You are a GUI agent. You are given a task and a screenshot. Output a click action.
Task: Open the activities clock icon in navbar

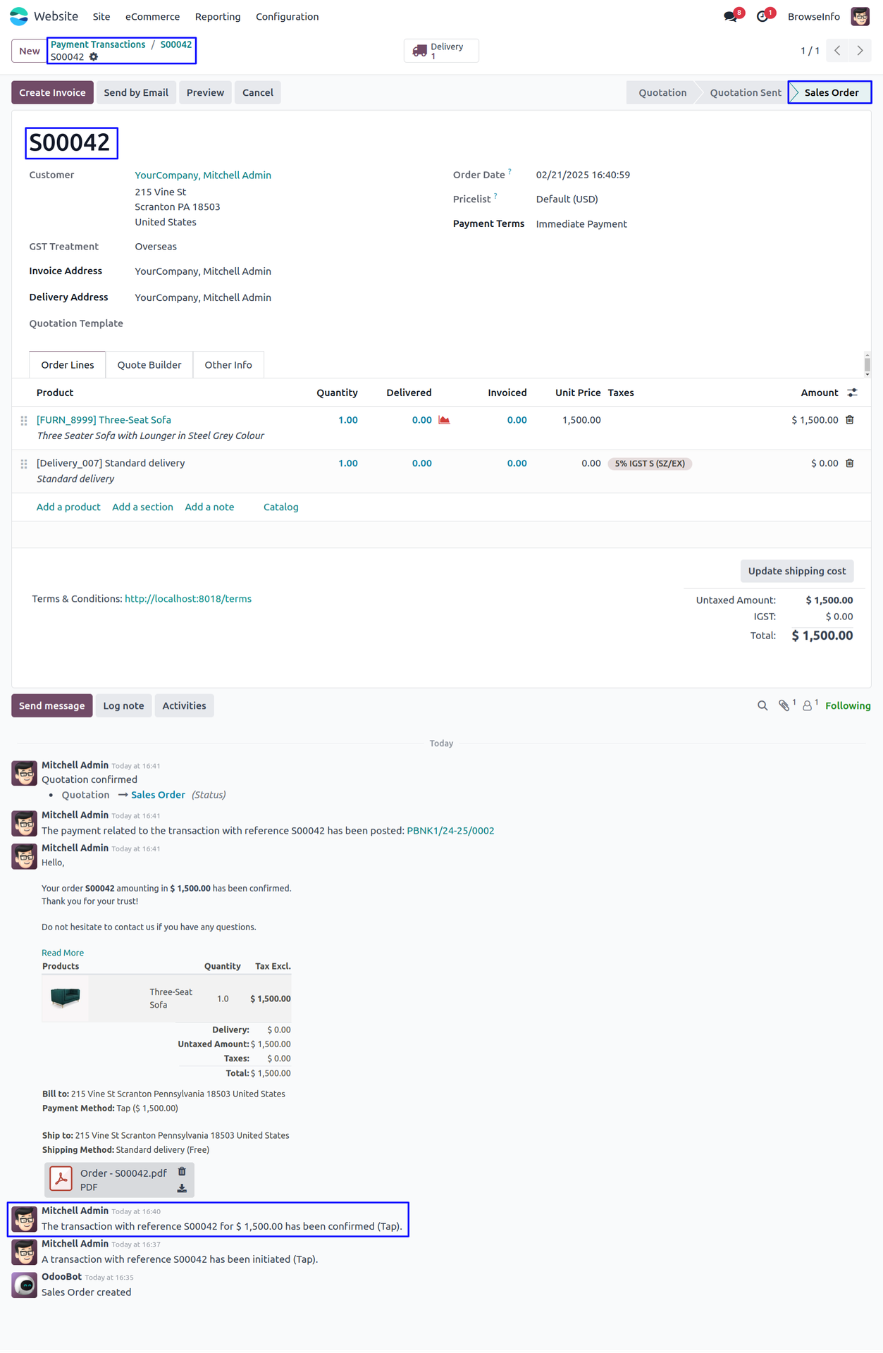pos(762,16)
